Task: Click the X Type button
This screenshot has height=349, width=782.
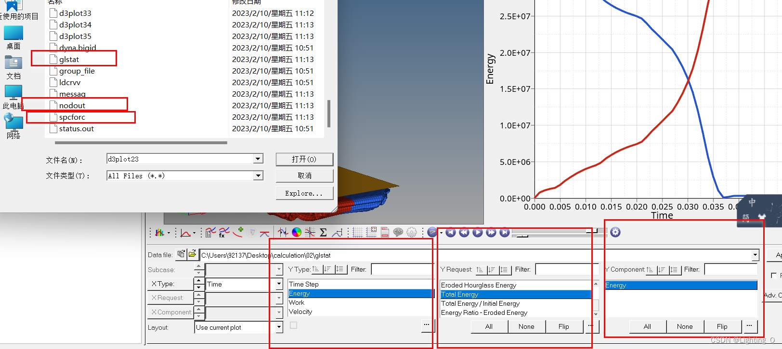Action: click(x=170, y=284)
